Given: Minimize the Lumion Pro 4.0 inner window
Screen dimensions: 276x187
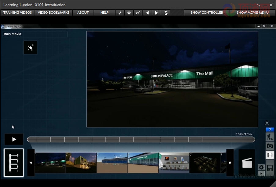Looking at the screenshot, I should (258, 26).
